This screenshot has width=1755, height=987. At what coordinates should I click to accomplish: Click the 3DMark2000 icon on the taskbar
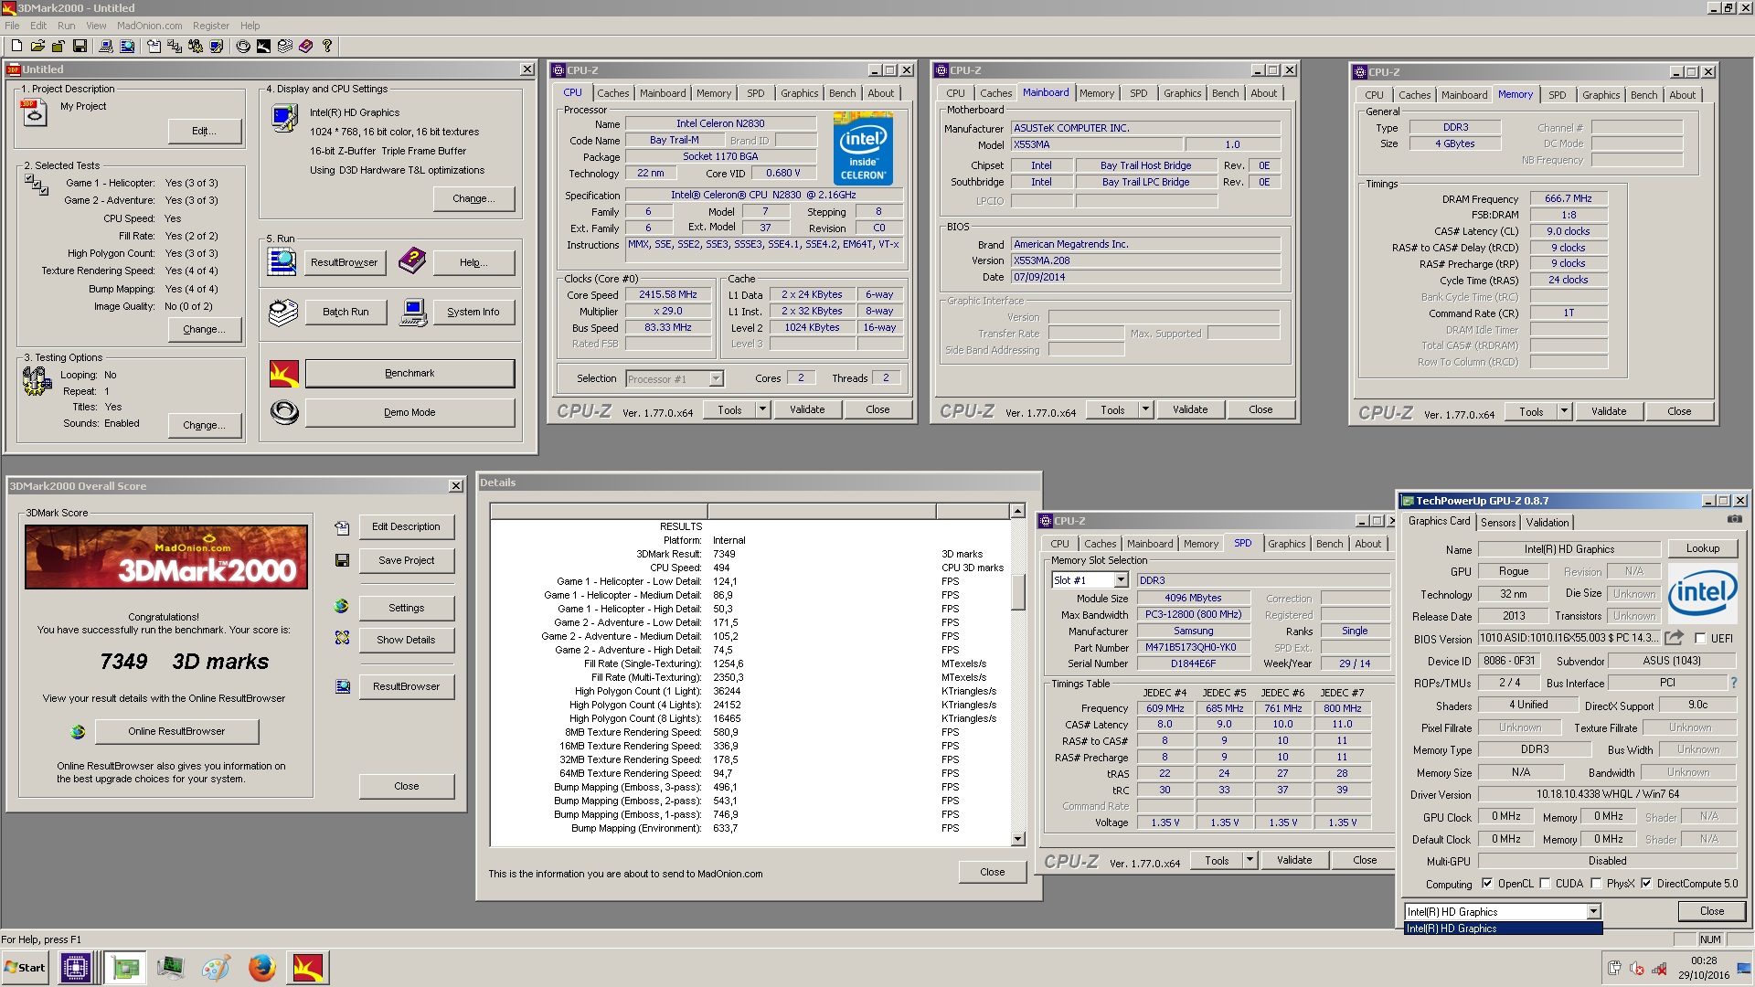[308, 968]
